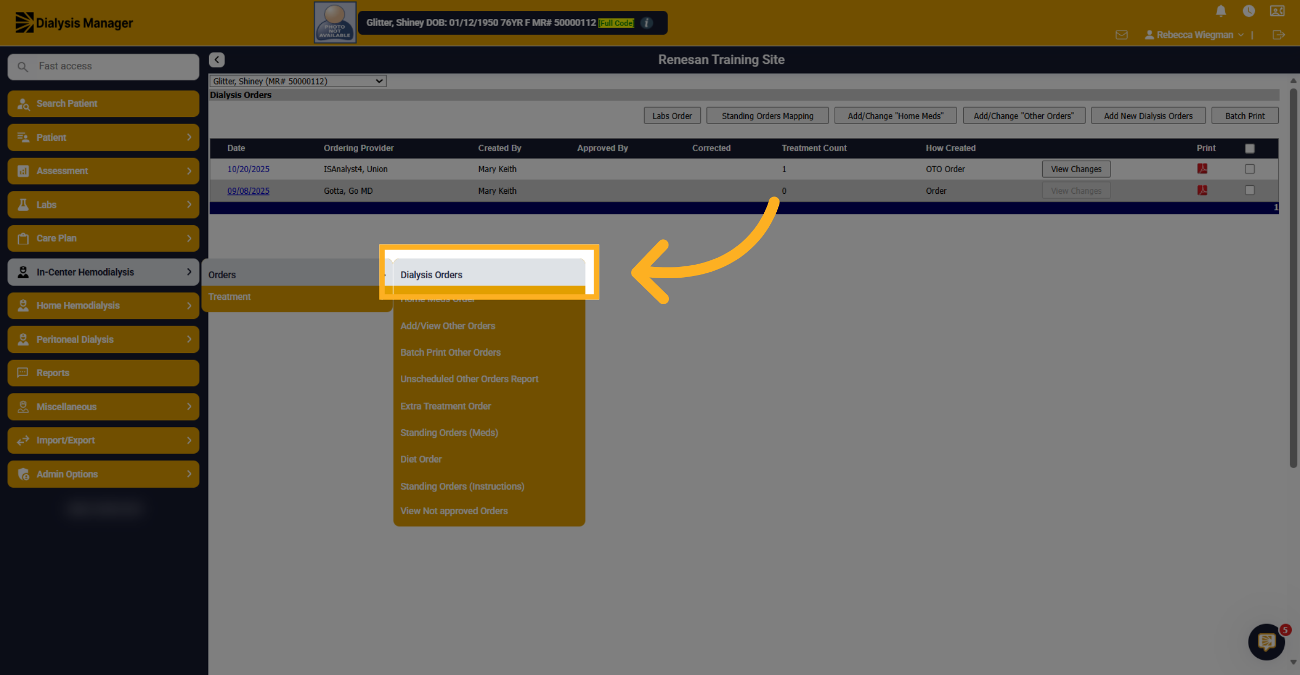Image resolution: width=1300 pixels, height=675 pixels.
Task: Click the Batch Print button
Action: click(1245, 116)
